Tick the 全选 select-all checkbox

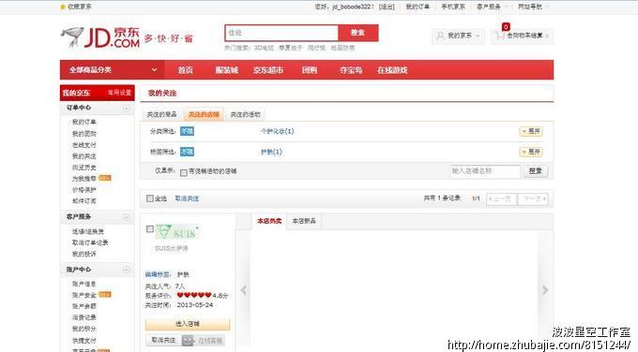click(x=150, y=198)
